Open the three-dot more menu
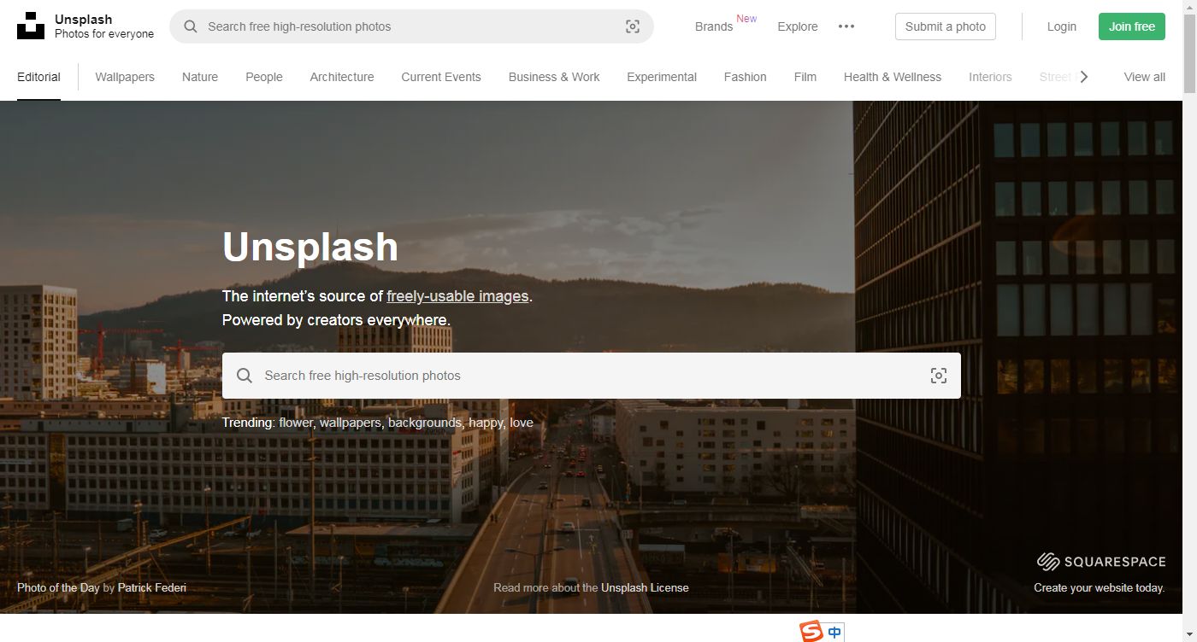The height and width of the screenshot is (642, 1197). tap(846, 26)
